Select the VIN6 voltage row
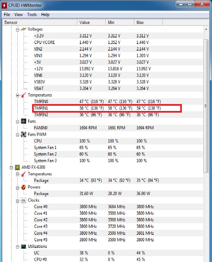Image resolution: width=212 pixels, height=262 pixels. pos(118,75)
